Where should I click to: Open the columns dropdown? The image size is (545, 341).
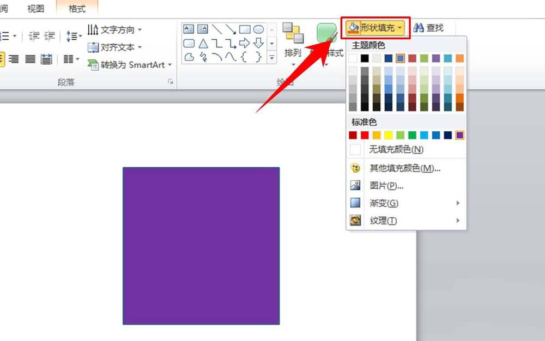(x=71, y=59)
